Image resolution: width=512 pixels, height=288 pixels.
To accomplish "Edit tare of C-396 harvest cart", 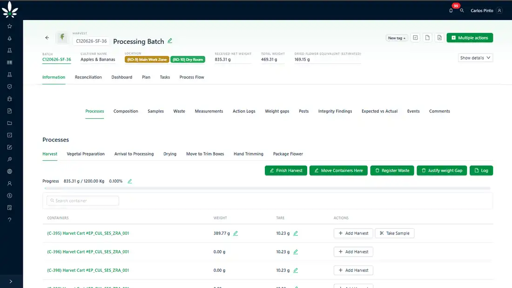I will coord(296,252).
